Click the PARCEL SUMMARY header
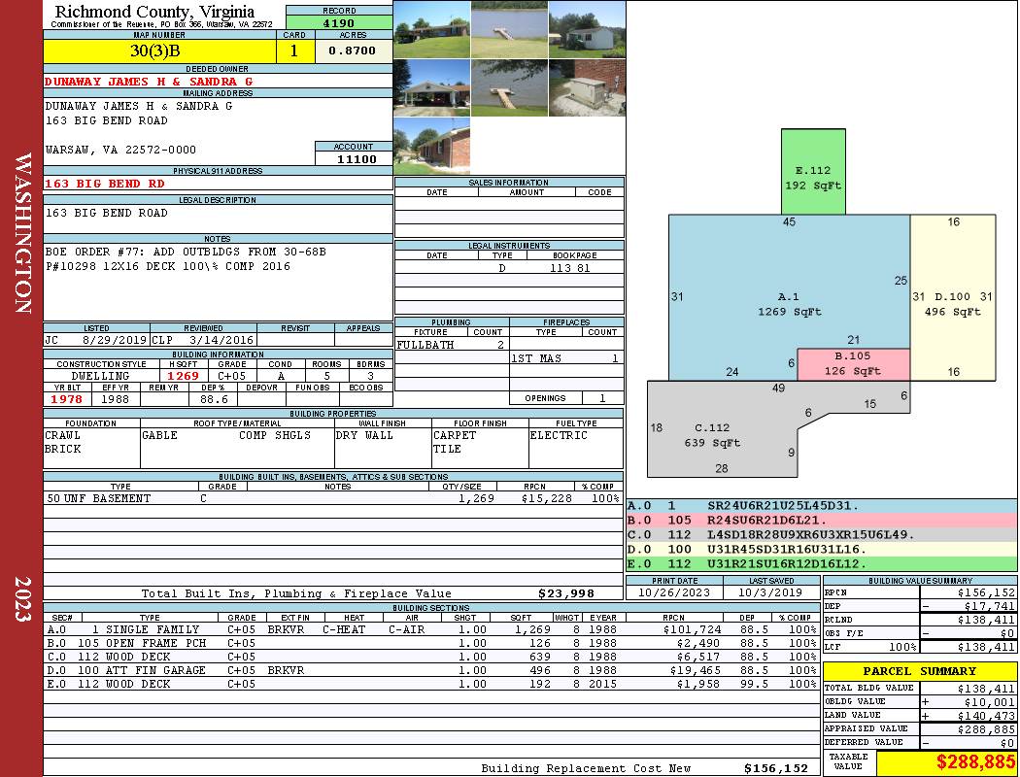This screenshot has width=1020, height=777. coord(919,671)
